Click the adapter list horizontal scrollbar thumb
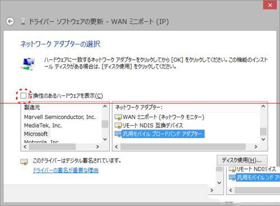This screenshot has width=280, height=206. click(183, 147)
